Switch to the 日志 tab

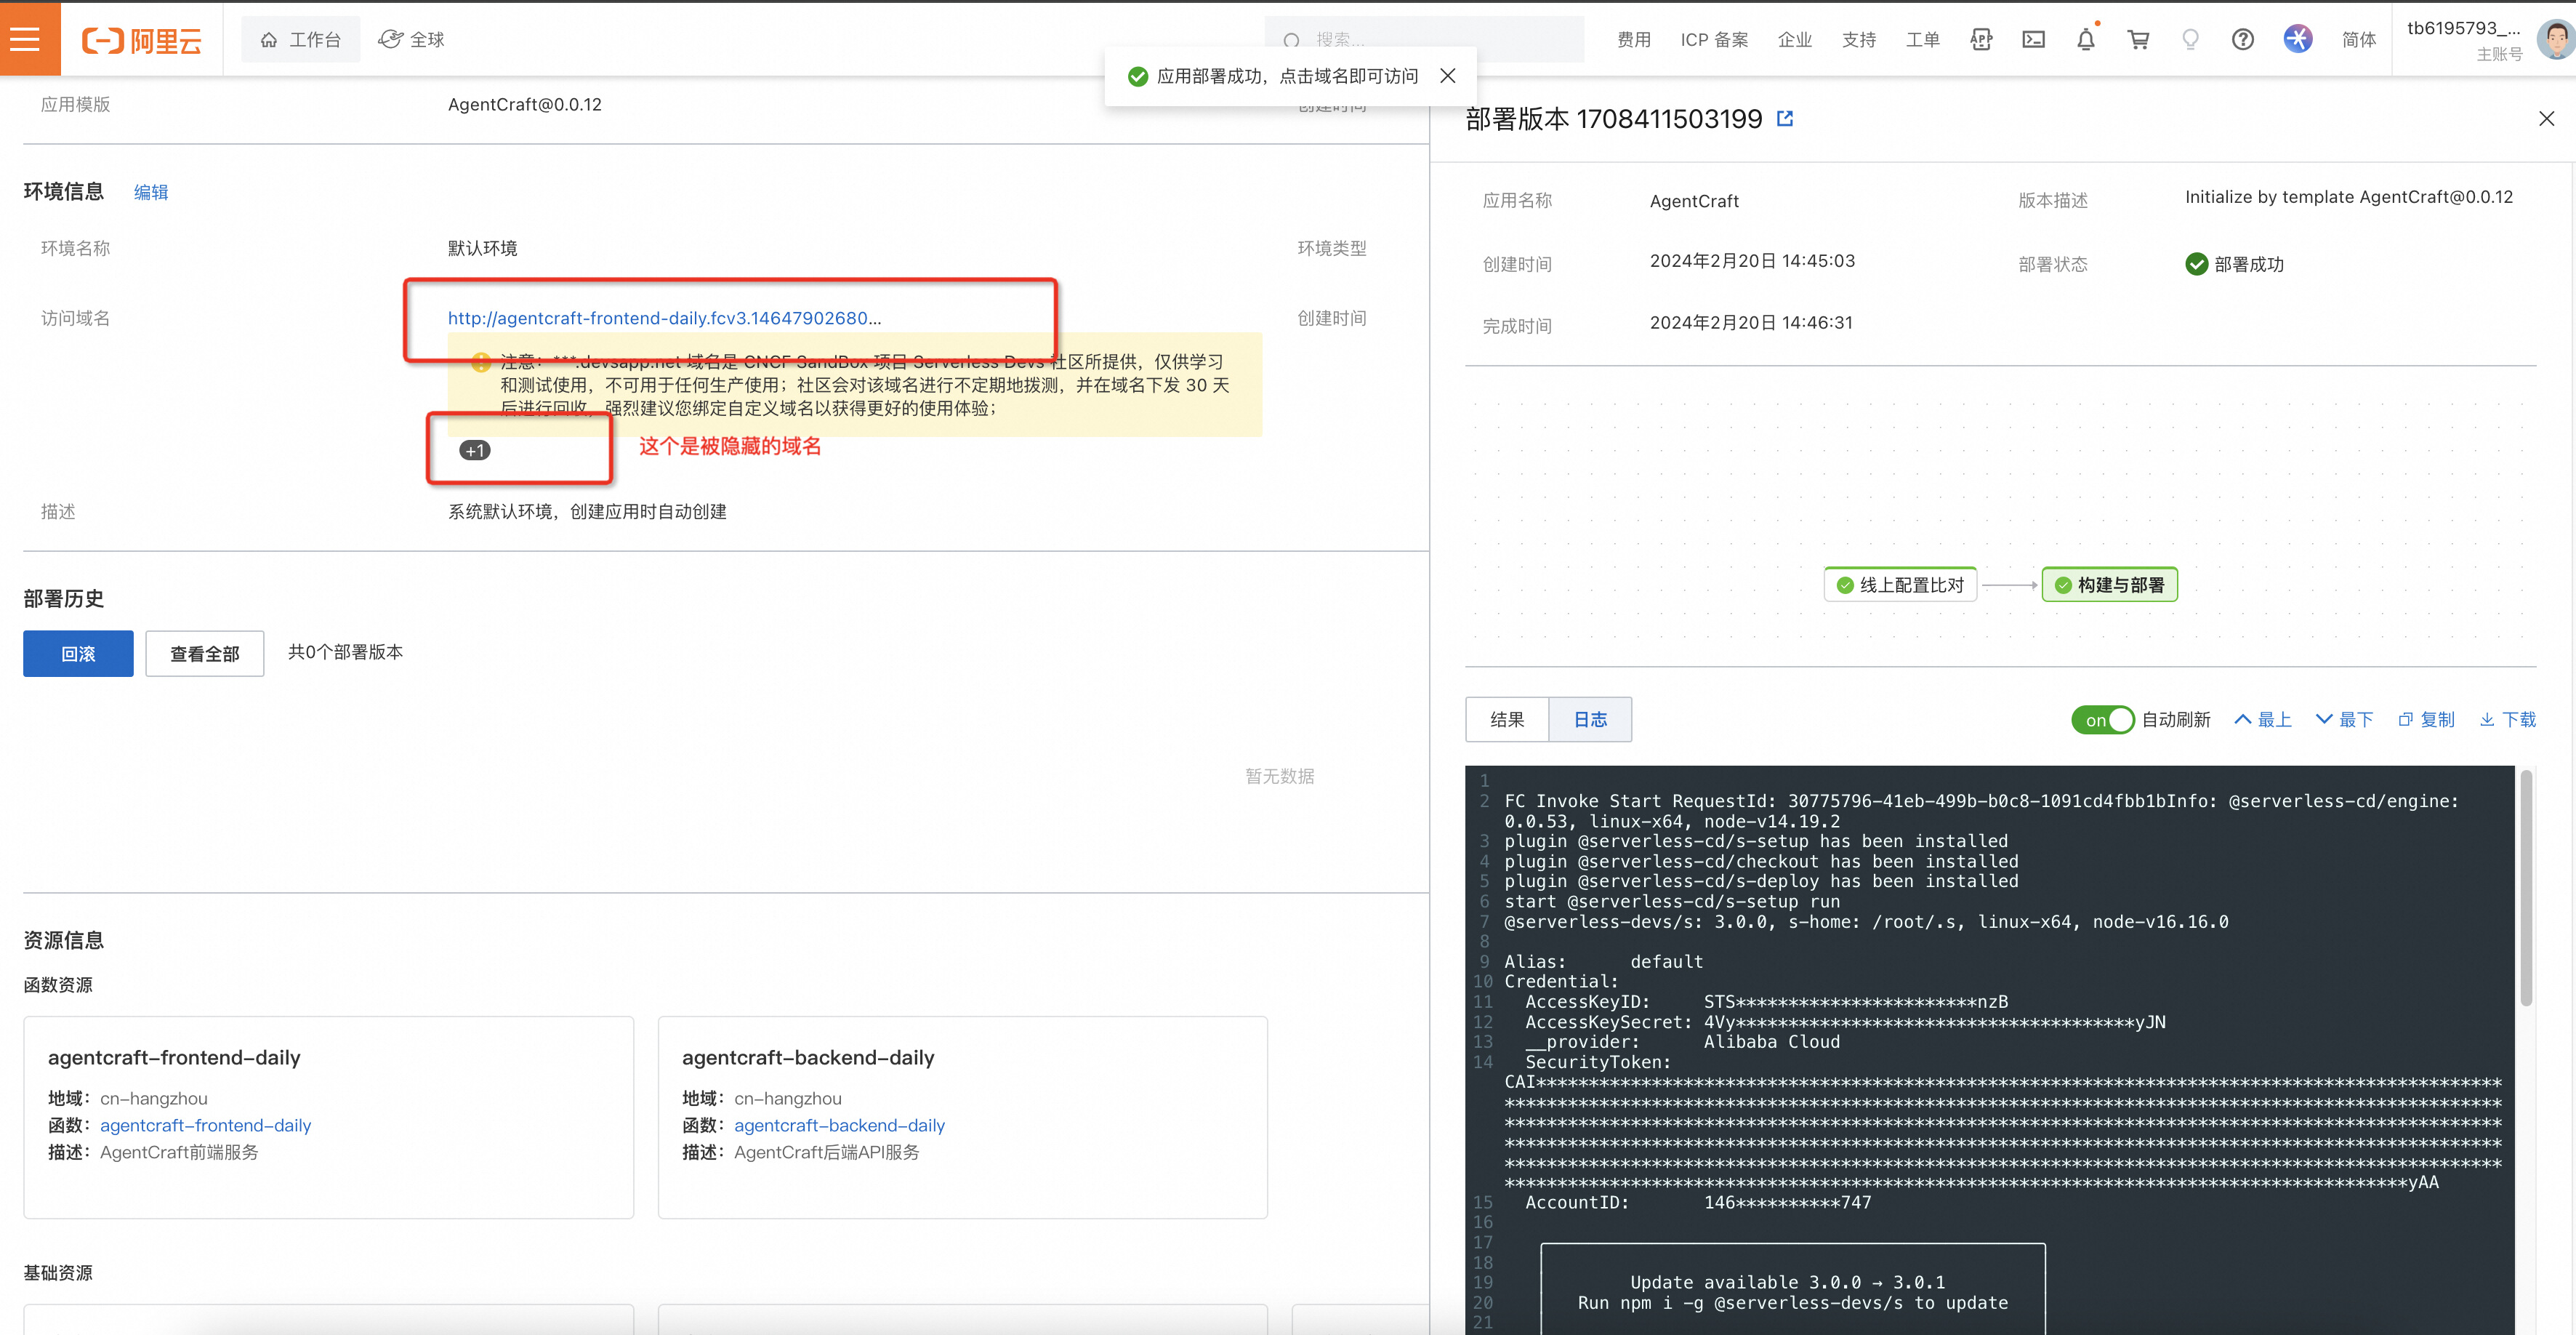1590,719
